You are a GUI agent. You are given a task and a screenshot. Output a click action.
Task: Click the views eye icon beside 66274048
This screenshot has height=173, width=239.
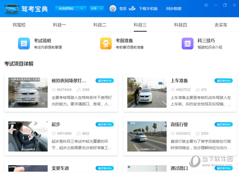pos(54,89)
